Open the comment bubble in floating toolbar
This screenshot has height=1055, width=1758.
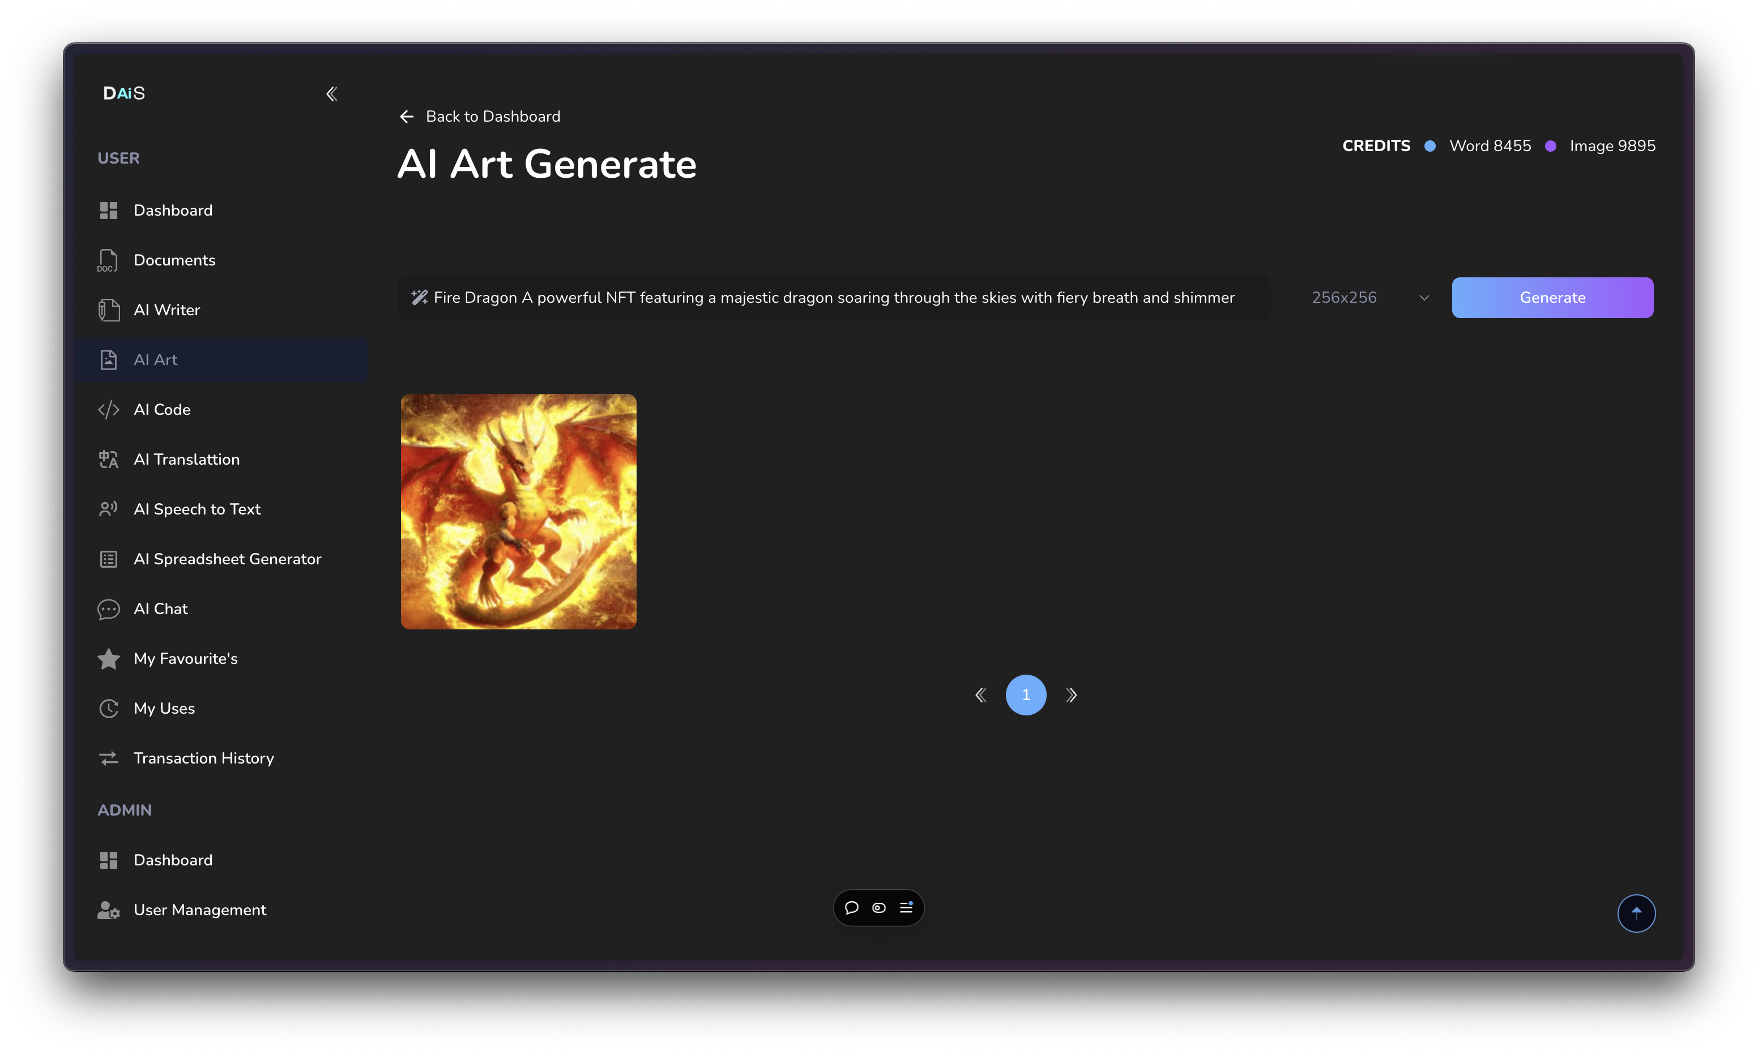coord(851,908)
